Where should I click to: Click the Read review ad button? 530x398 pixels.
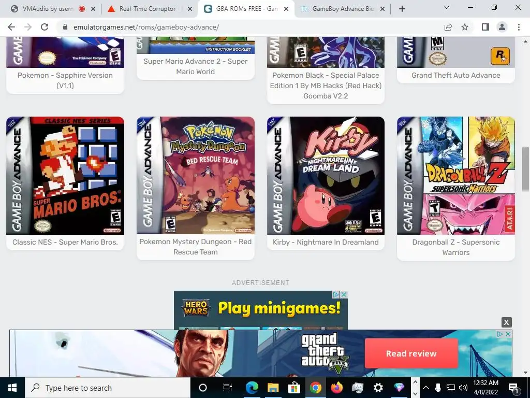(x=411, y=353)
